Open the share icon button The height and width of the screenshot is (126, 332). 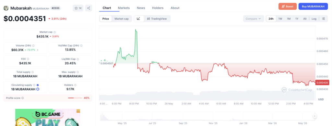[89, 8]
